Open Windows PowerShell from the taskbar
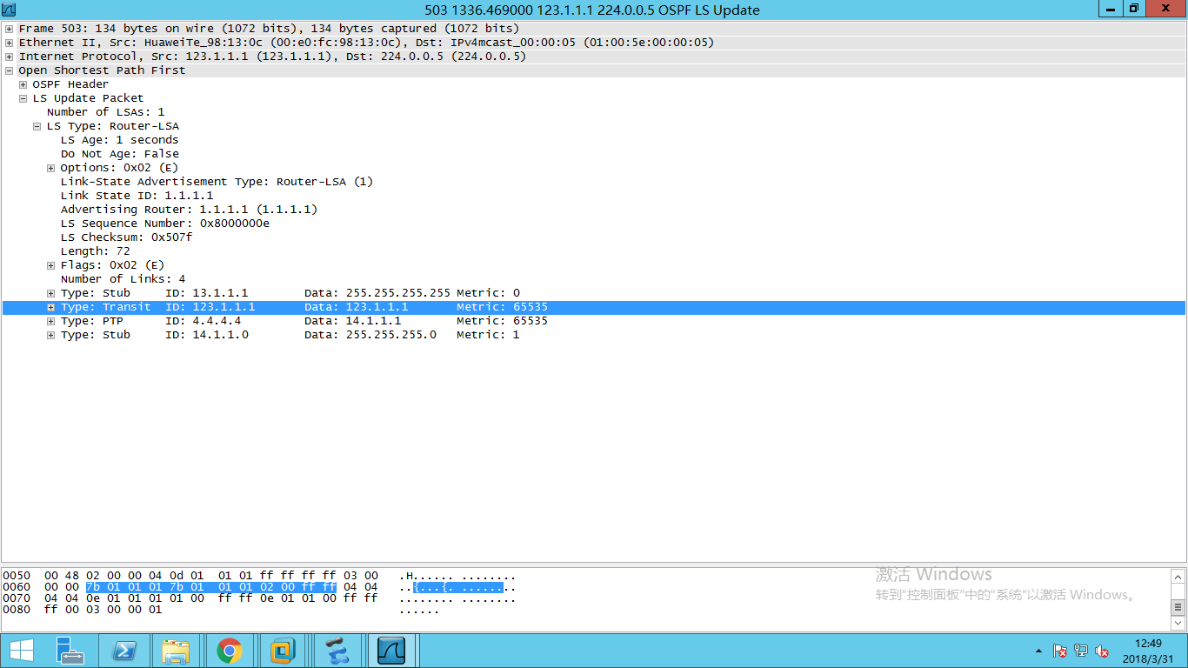The height and width of the screenshot is (668, 1188). pyautogui.click(x=124, y=651)
